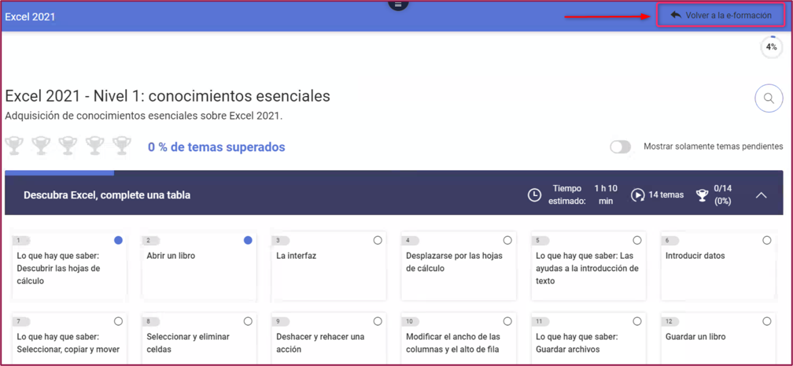Click status circle on Desplazarse card
The image size is (793, 366).
(x=507, y=240)
